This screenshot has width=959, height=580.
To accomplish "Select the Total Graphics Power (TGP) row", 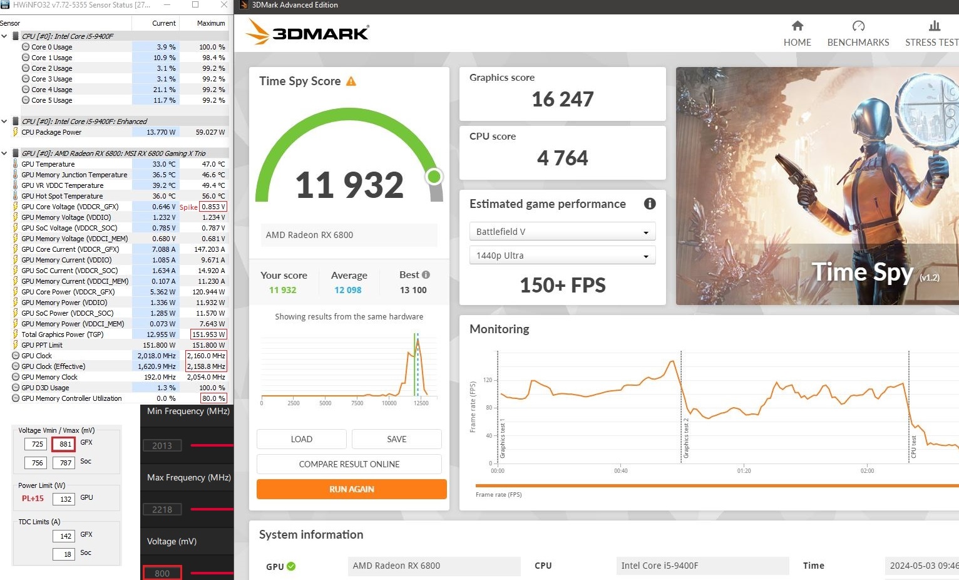I will 115,334.
